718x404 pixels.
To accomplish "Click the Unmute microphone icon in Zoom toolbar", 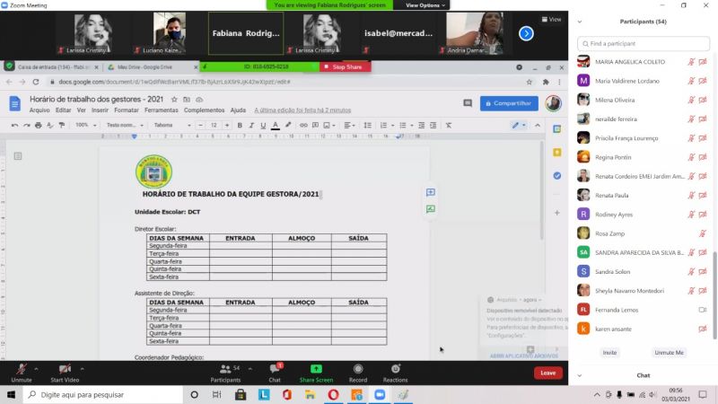I will [x=21, y=369].
